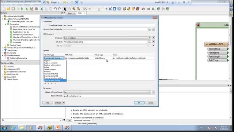234x132 pixels.
Task: Save the workspace with the floppy icon
Action: pos(13,9)
